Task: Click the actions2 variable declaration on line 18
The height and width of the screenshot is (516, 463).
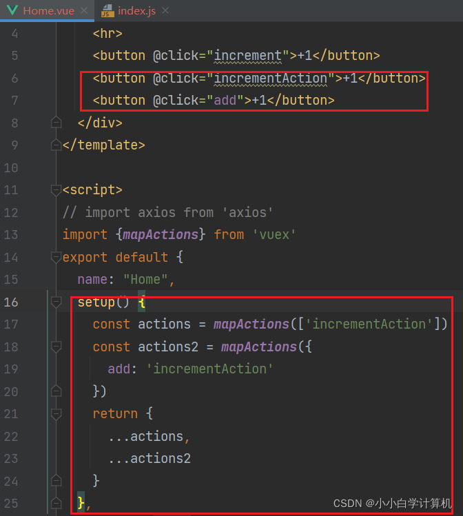Action: click(168, 347)
